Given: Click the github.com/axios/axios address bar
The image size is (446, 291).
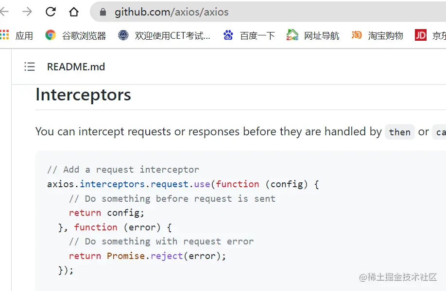Looking at the screenshot, I should 268,12.
